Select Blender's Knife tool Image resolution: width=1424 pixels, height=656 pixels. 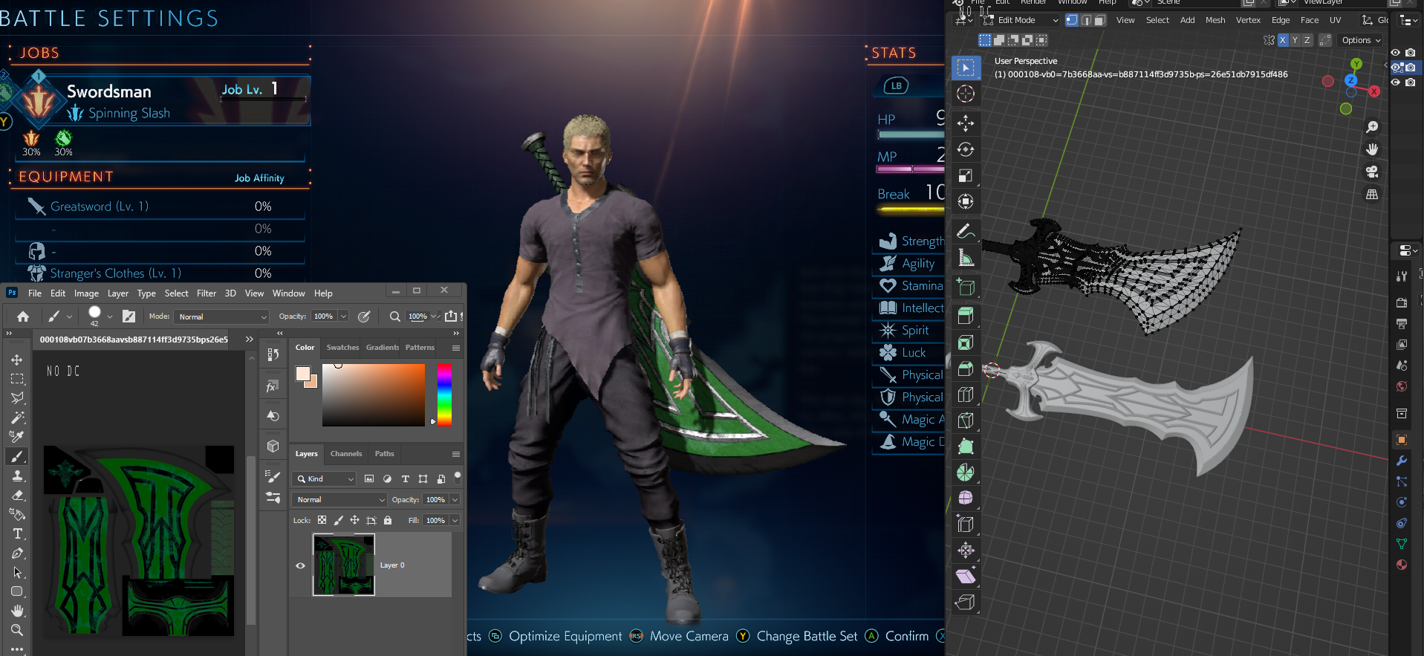(x=966, y=420)
